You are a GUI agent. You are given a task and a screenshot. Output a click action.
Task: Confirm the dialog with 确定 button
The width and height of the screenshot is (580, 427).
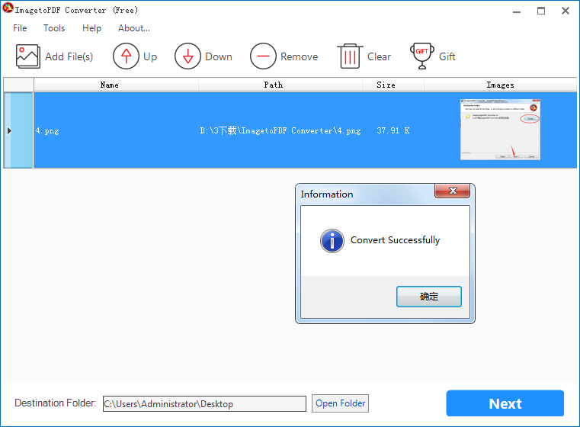coord(428,297)
